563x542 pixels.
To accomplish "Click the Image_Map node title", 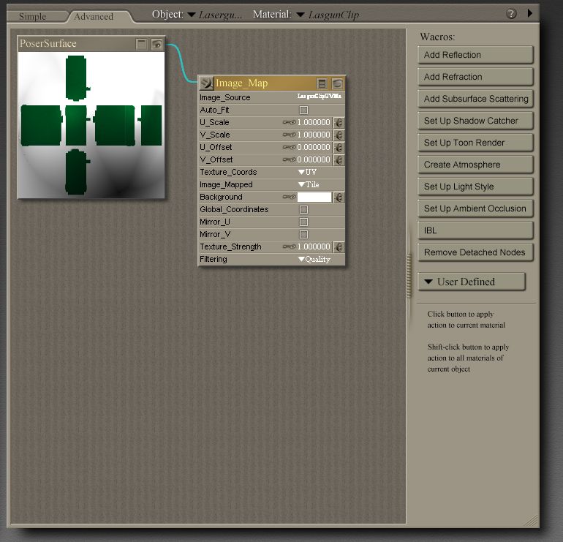I will [241, 83].
